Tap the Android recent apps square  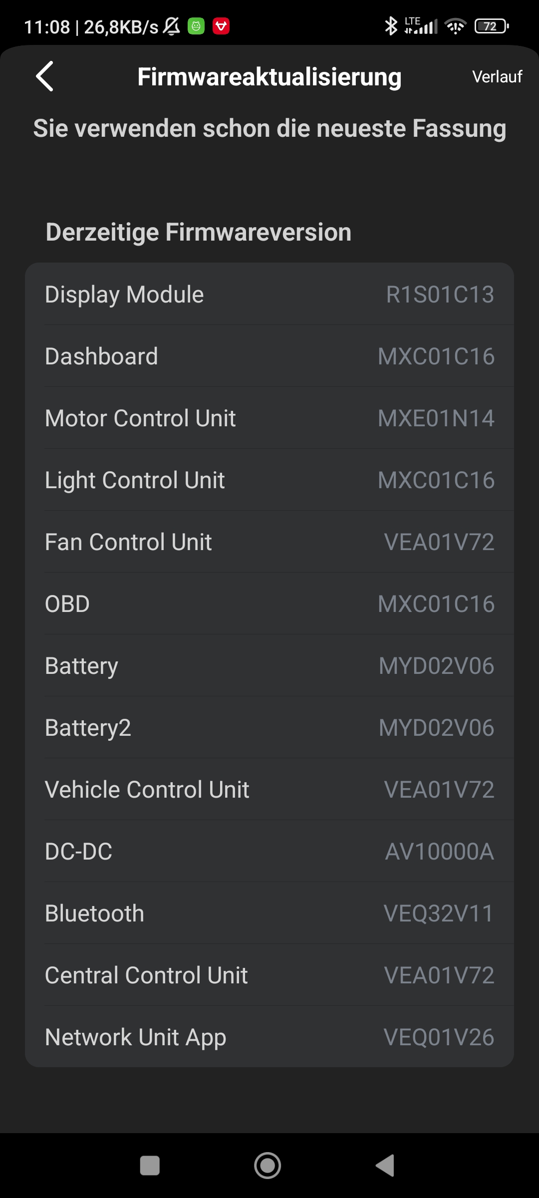[x=150, y=1166]
